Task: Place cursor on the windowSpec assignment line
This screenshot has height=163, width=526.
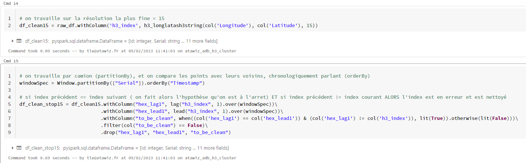Action: coord(112,83)
